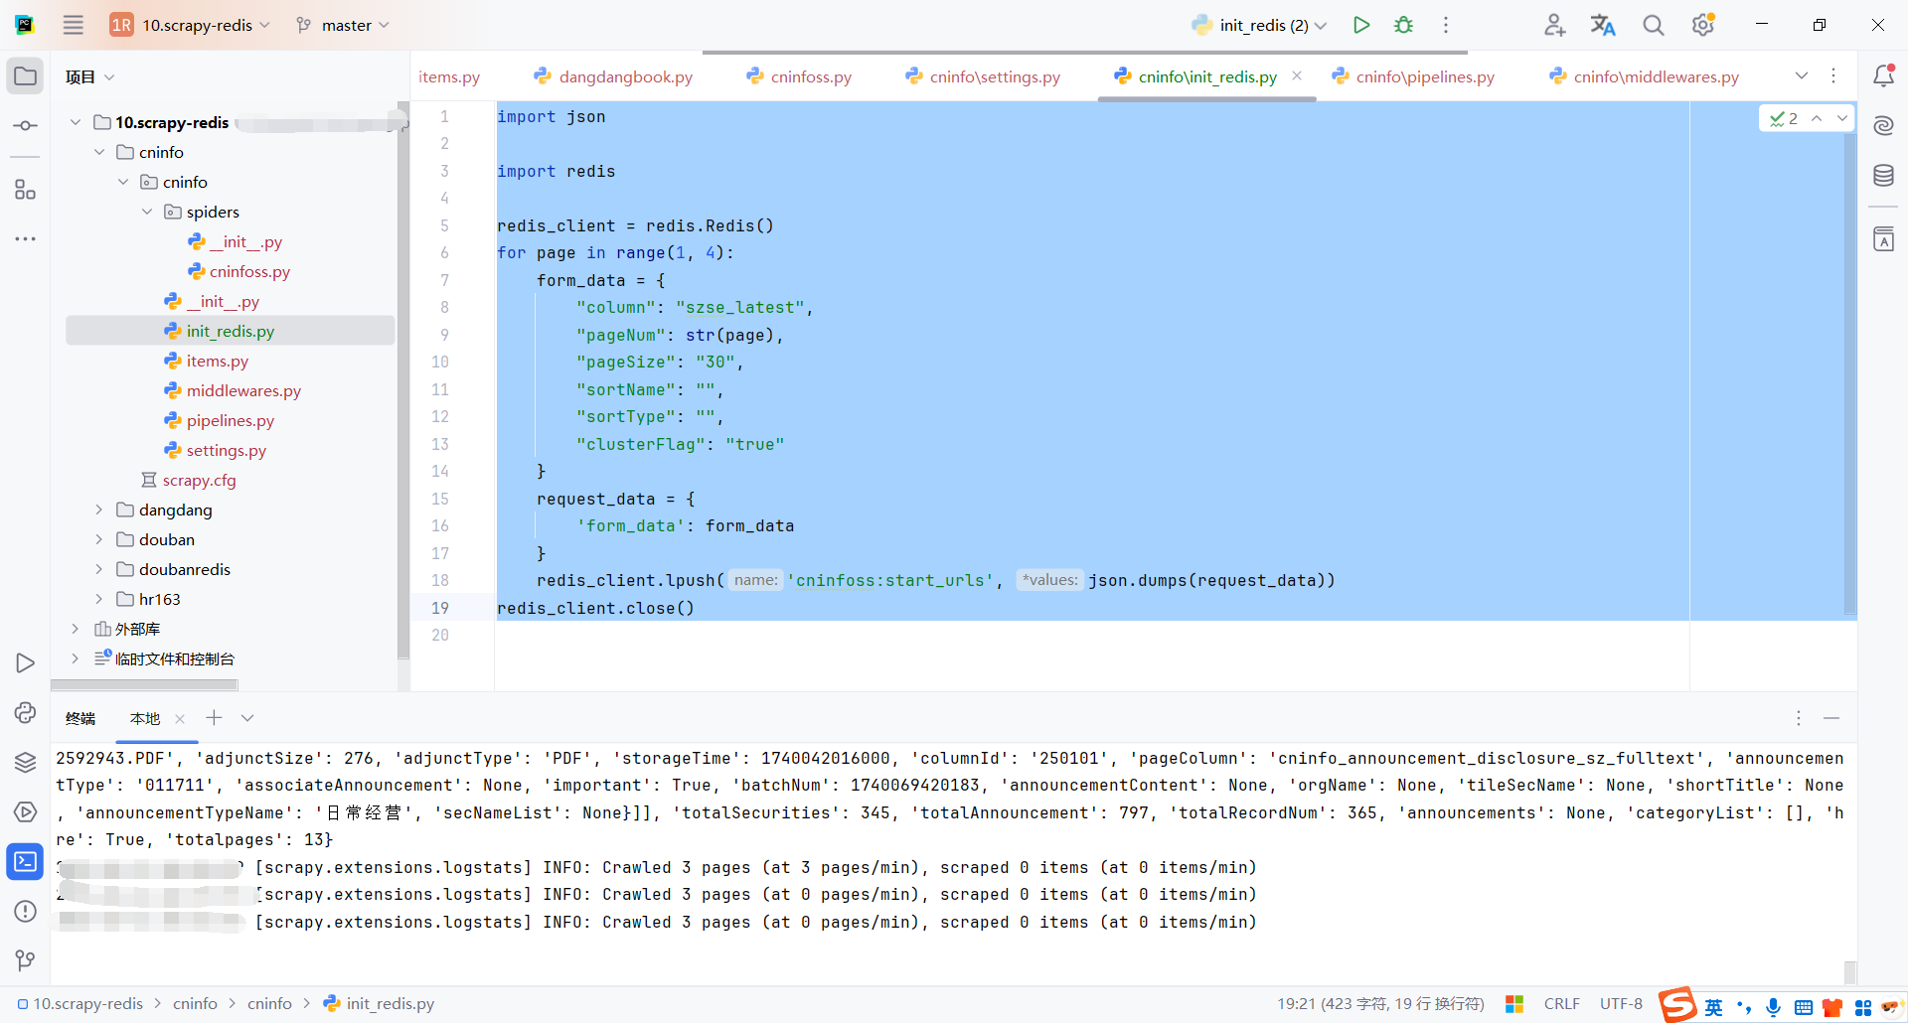The width and height of the screenshot is (1908, 1023).
Task: Click the CRLF line separator indicator
Action: [1561, 1004]
